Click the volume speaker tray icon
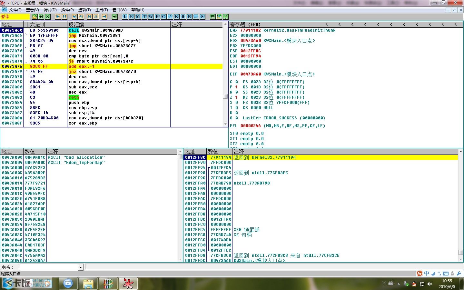Screen dimensions: 464x290 click(x=429, y=284)
